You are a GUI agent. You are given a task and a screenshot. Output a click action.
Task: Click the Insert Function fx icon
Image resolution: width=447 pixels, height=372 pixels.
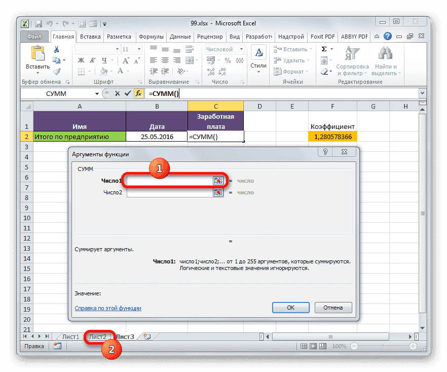click(138, 93)
